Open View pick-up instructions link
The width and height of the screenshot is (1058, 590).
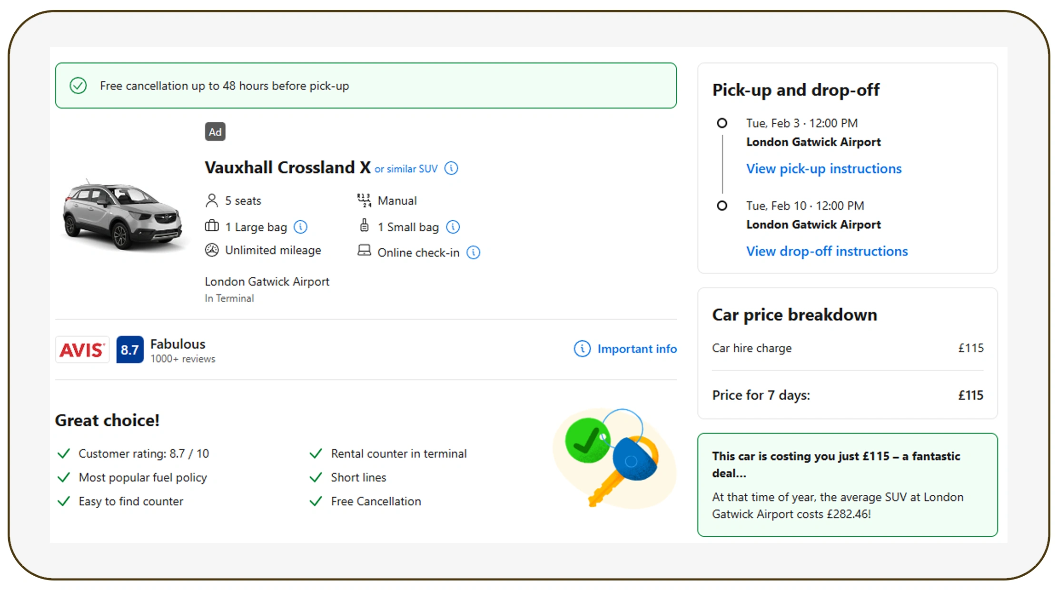click(823, 168)
